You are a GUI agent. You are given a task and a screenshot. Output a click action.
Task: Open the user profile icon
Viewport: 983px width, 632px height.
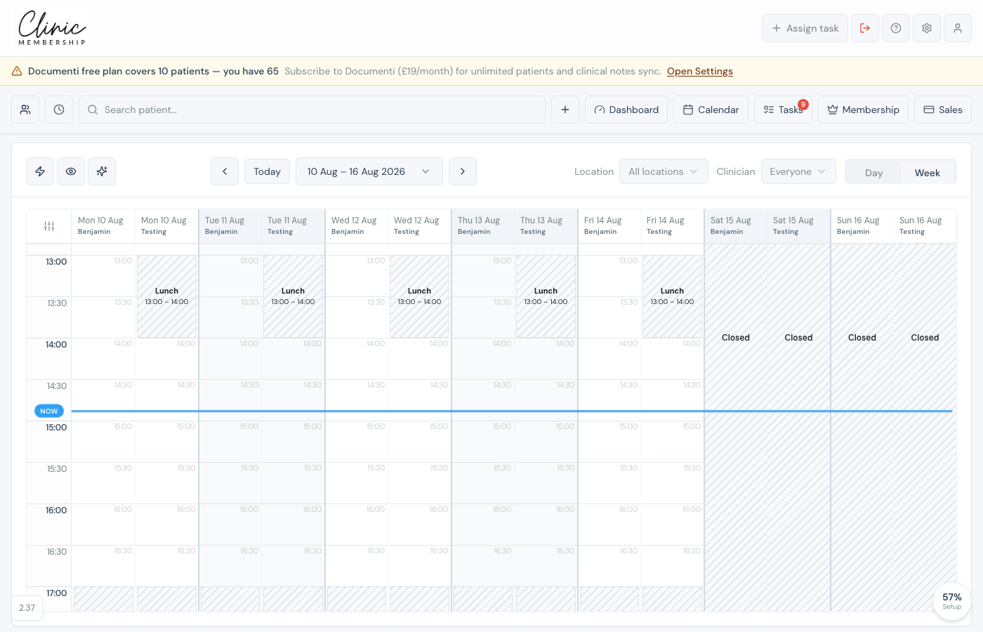[958, 28]
